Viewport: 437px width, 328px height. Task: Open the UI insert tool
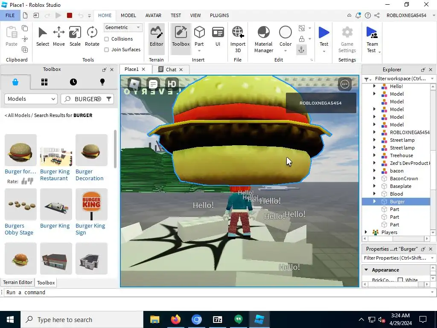pos(218,37)
